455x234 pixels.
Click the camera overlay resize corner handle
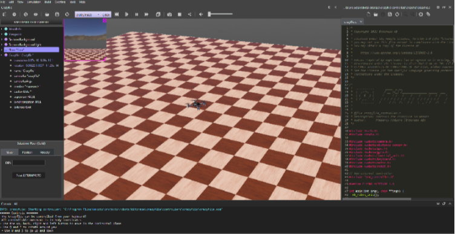[x=105, y=59]
